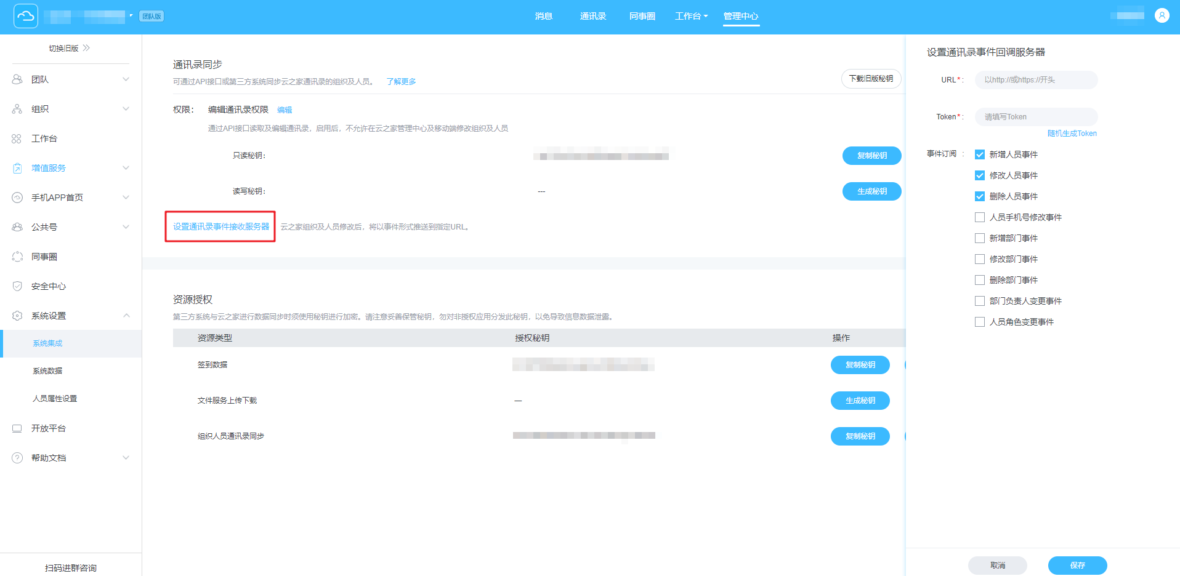Open the user avatar icon
Screen dimensions: 1180x576
click(x=1162, y=16)
